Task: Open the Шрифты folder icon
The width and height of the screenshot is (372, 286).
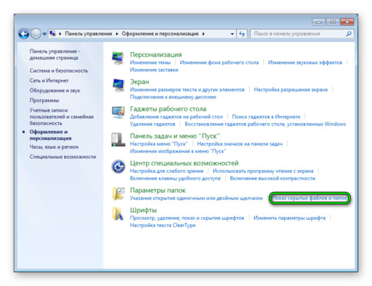Action: [x=118, y=214]
